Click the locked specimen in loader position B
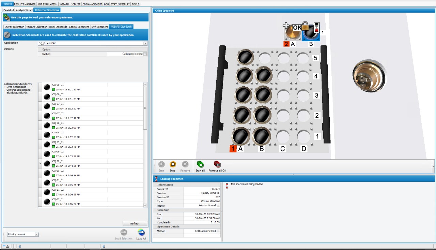The image size is (436, 250). [x=310, y=33]
